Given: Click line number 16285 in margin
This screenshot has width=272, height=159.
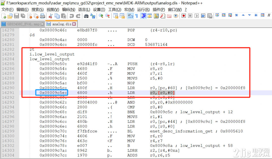Looking at the screenshot, I should tap(8, 64).
